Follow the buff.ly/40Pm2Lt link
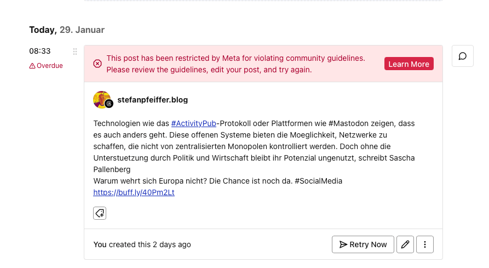The width and height of the screenshot is (489, 268). click(134, 193)
